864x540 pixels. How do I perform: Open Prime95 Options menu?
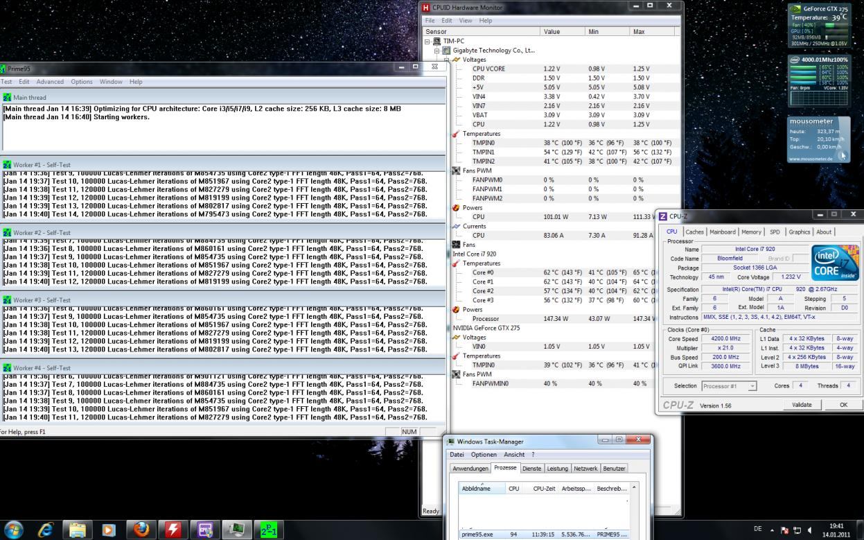click(81, 82)
